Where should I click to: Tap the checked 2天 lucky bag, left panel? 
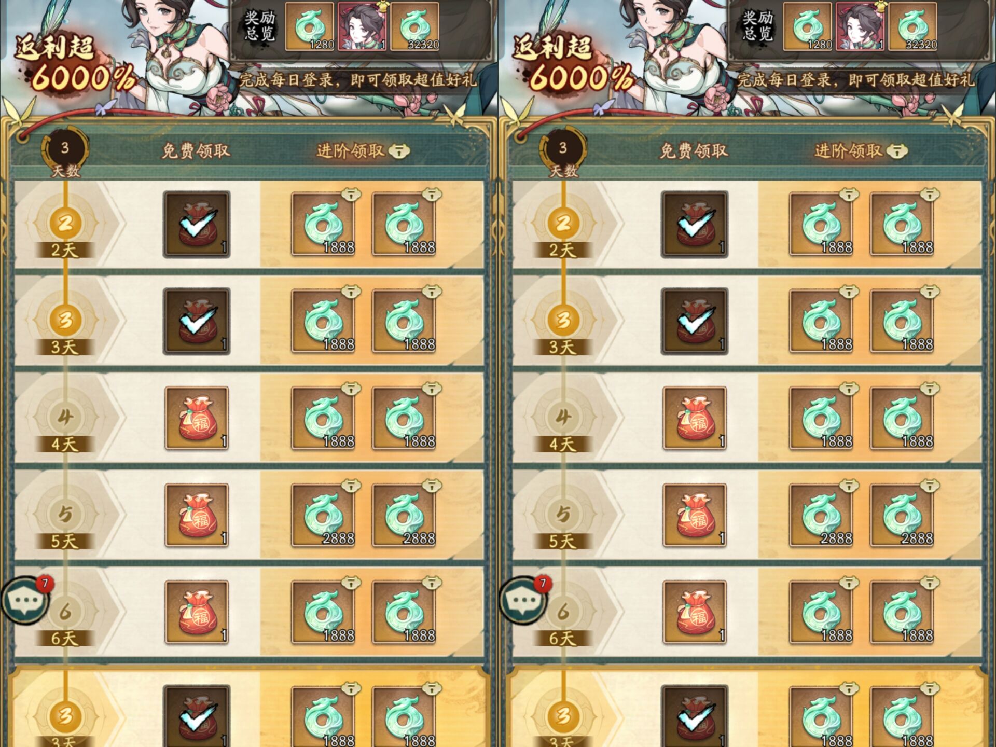197,224
